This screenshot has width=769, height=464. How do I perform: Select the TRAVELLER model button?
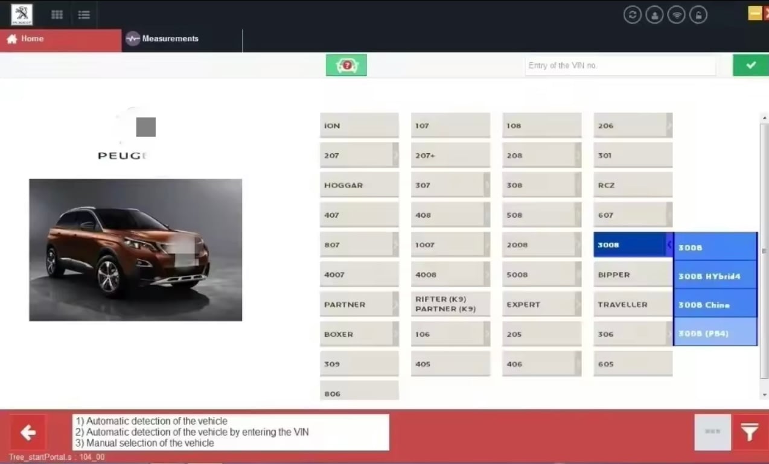(x=633, y=304)
